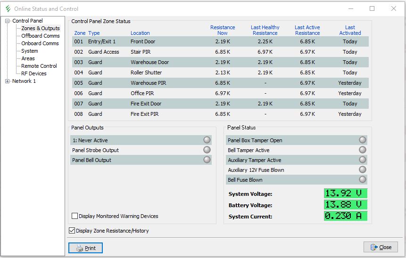
Task: Enable Display Monitored Warning Devices checkbox
Action: click(x=75, y=216)
